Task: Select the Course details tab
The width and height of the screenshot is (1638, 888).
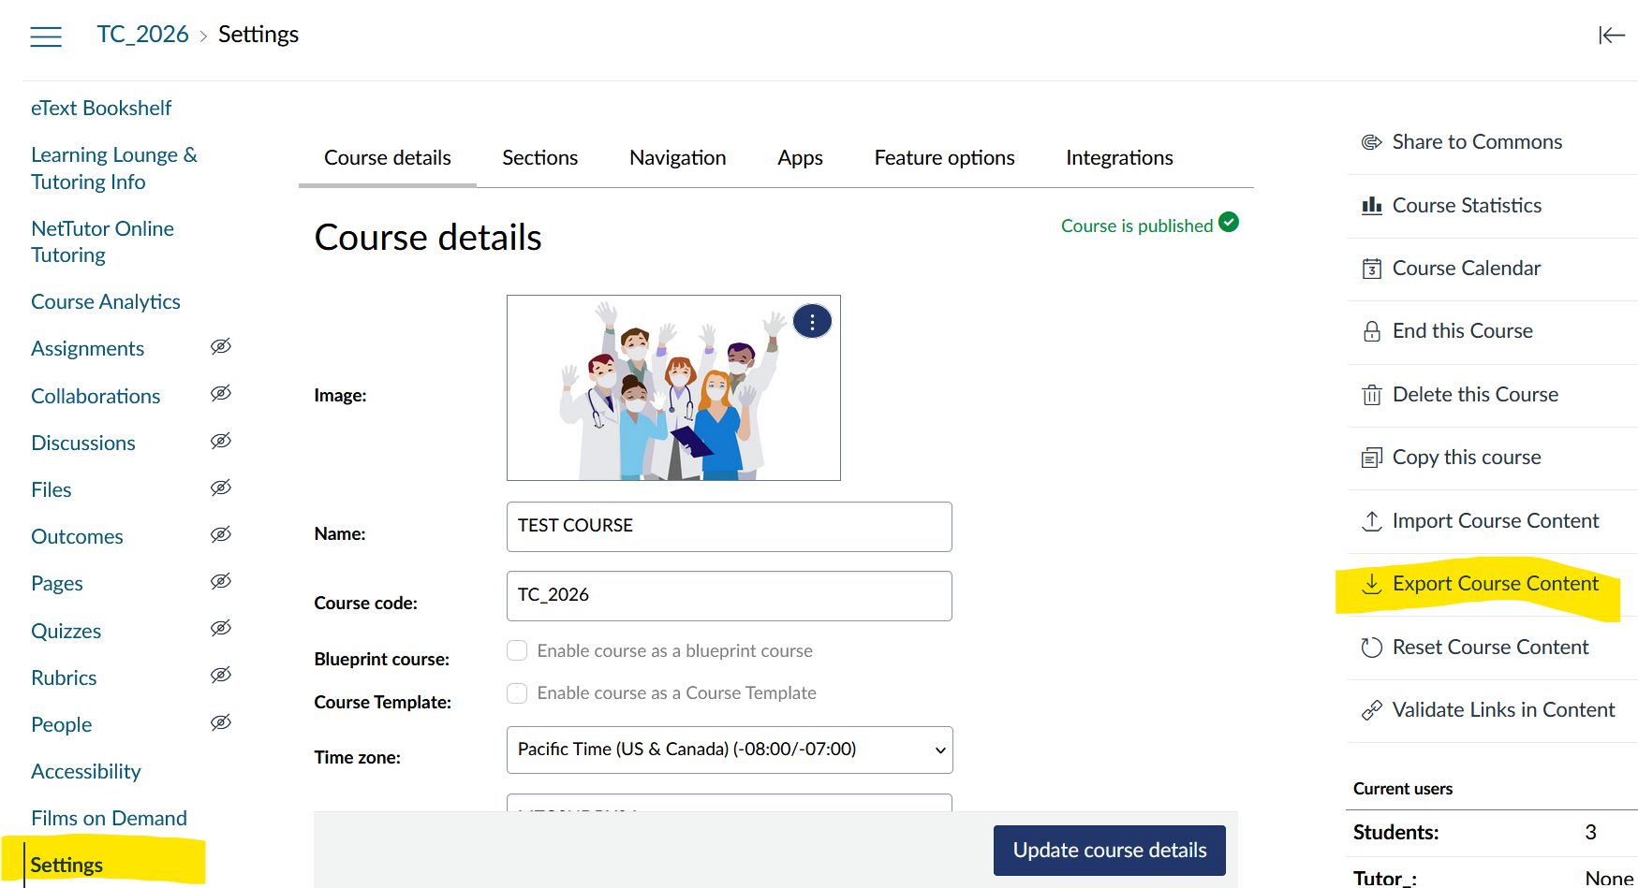Action: (x=388, y=158)
